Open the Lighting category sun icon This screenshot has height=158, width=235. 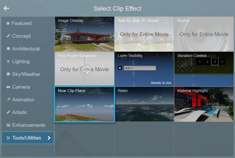coord(8,62)
